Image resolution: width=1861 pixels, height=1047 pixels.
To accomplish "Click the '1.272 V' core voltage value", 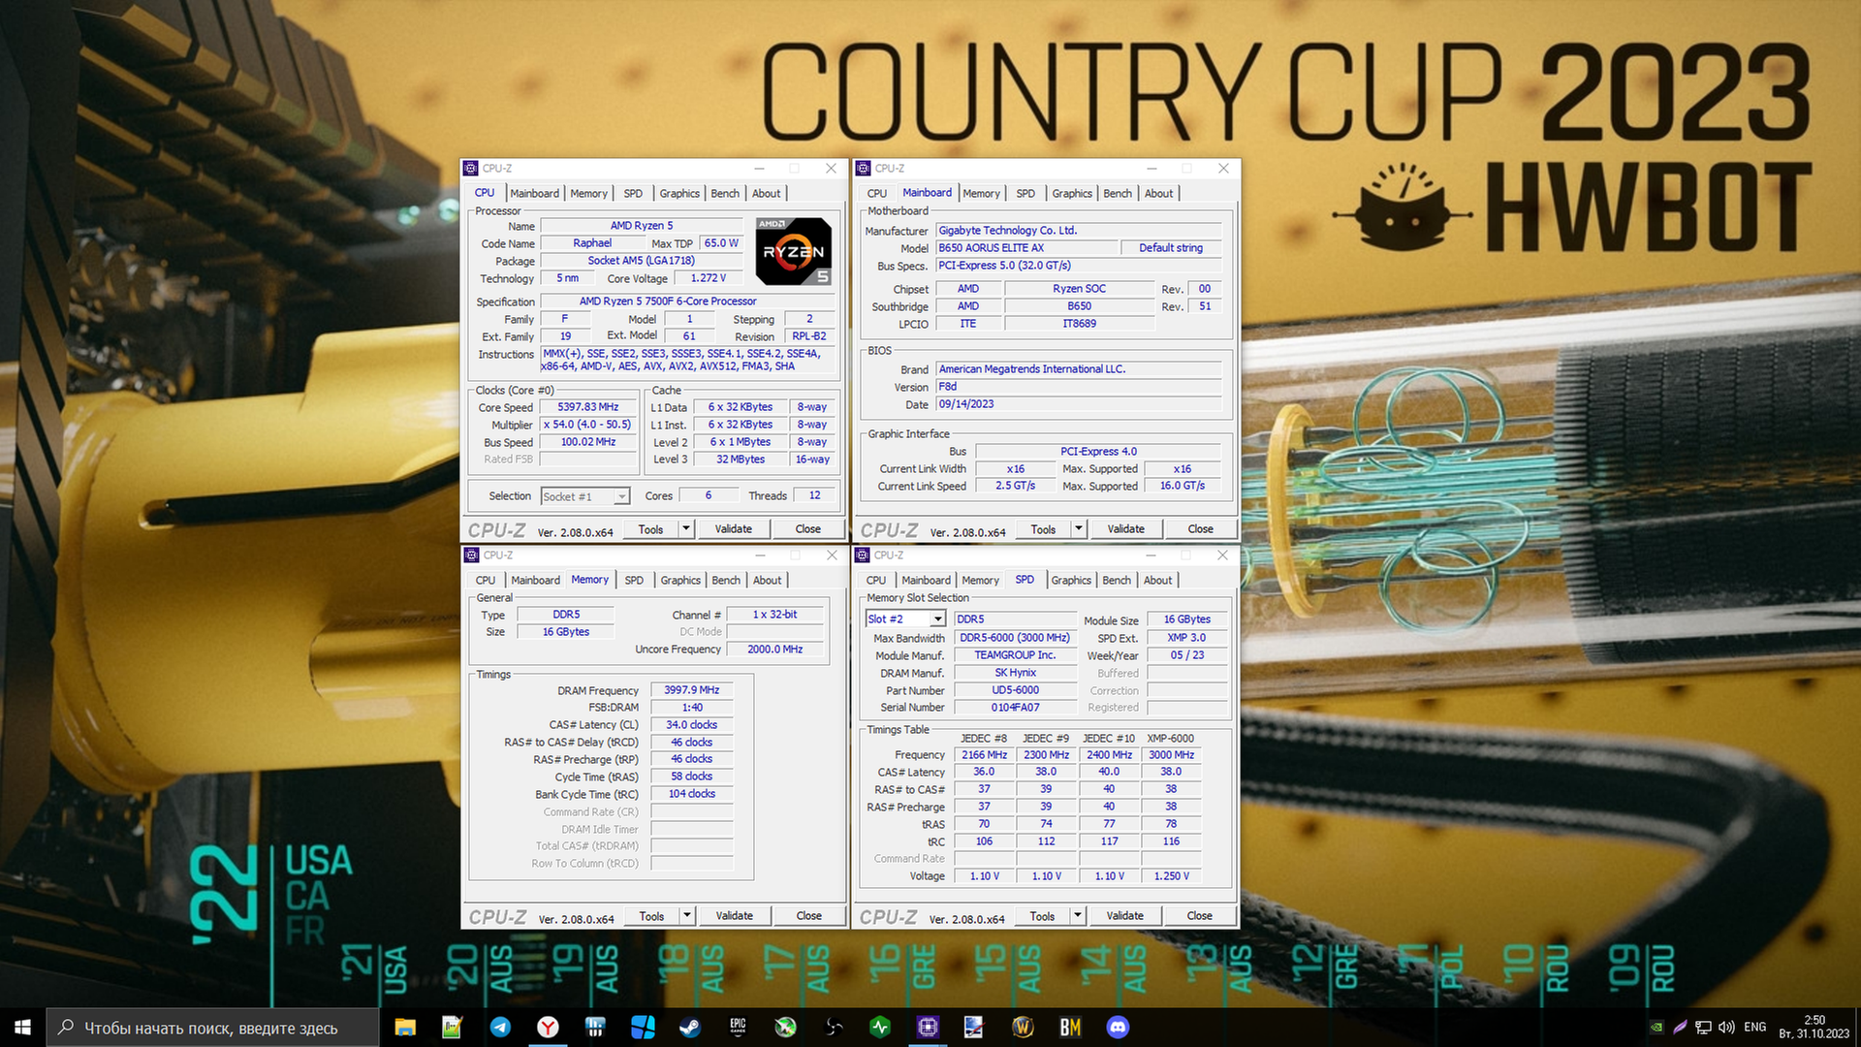I will 708,278.
